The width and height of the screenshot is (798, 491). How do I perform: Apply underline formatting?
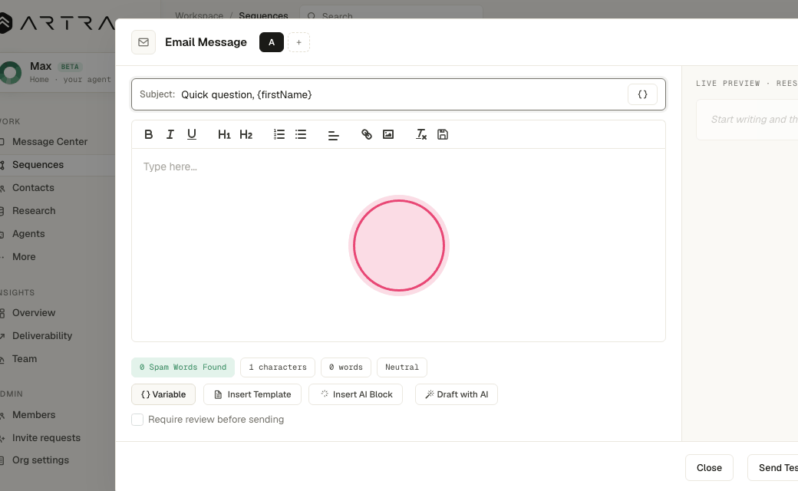(192, 134)
